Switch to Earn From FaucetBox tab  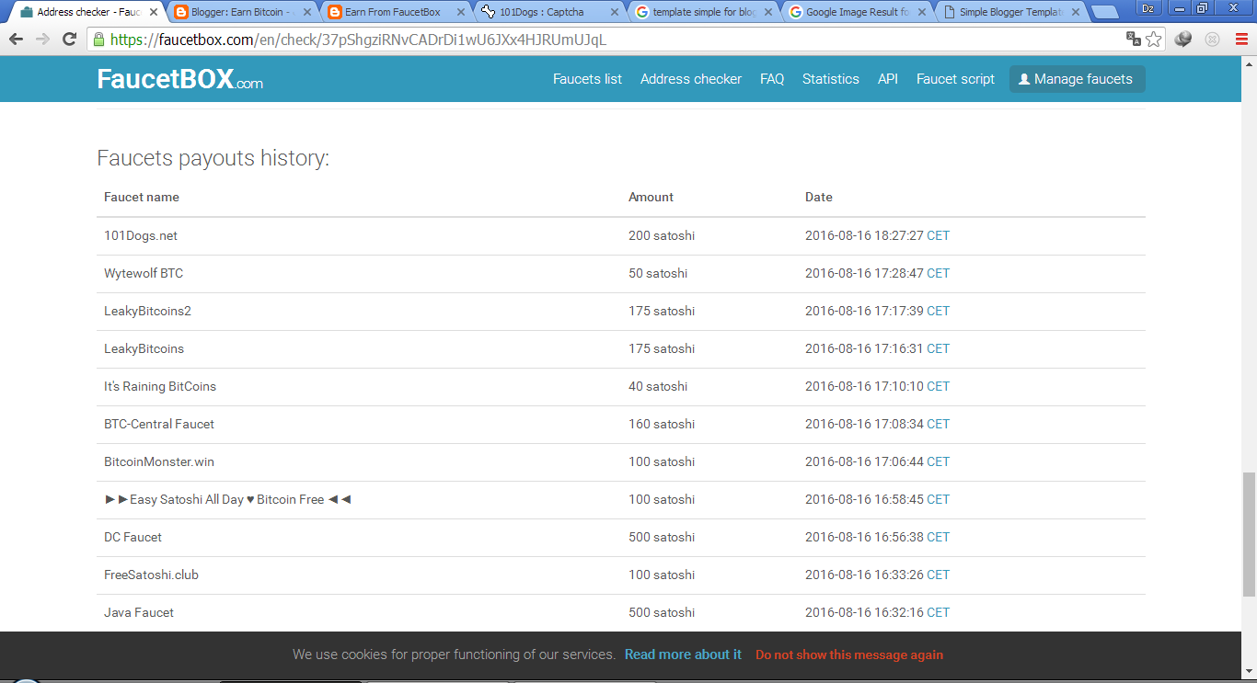[x=396, y=12]
